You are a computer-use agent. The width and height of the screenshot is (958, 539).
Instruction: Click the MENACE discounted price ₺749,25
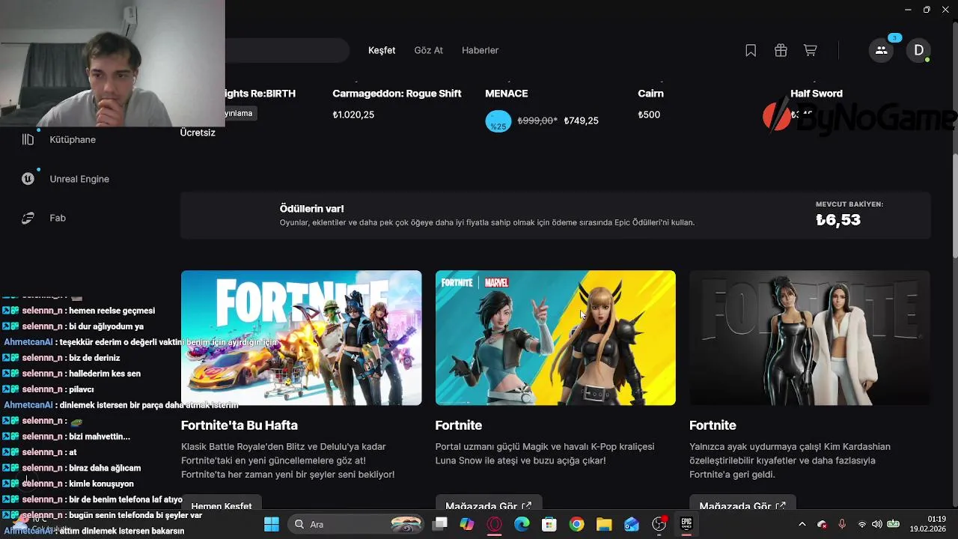coord(582,121)
